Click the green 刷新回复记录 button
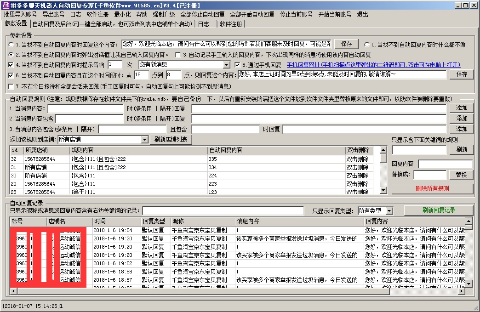Image resolution: width=480 pixels, height=312 pixels. [438, 210]
